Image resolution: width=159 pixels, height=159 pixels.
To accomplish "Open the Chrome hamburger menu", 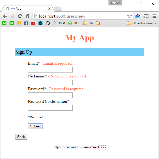I will tap(154, 16).
